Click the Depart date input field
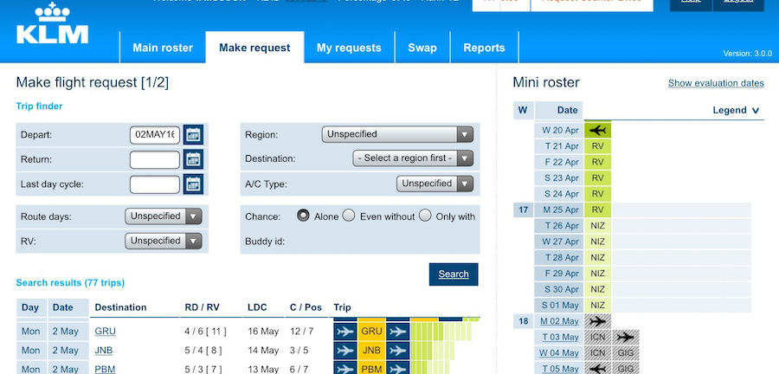779x374 pixels. pyautogui.click(x=155, y=134)
